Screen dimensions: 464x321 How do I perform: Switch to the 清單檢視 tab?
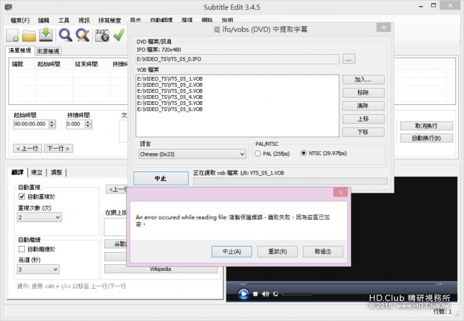(20, 51)
